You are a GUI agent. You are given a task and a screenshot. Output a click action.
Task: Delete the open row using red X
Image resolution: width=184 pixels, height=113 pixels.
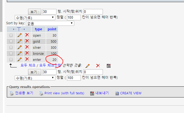[27, 35]
